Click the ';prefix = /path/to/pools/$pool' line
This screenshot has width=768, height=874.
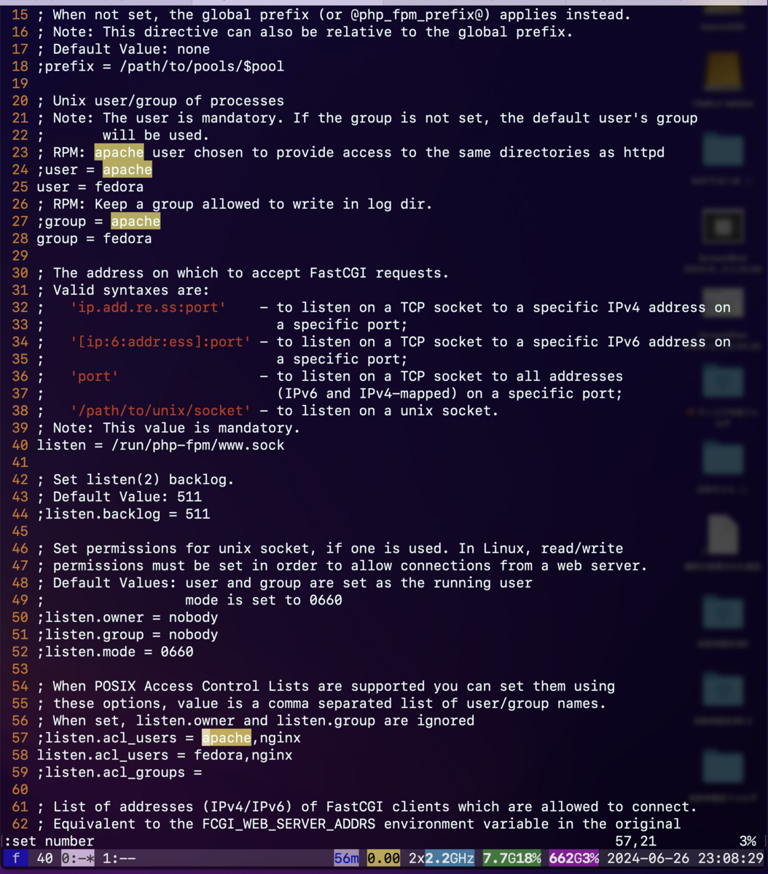[161, 66]
